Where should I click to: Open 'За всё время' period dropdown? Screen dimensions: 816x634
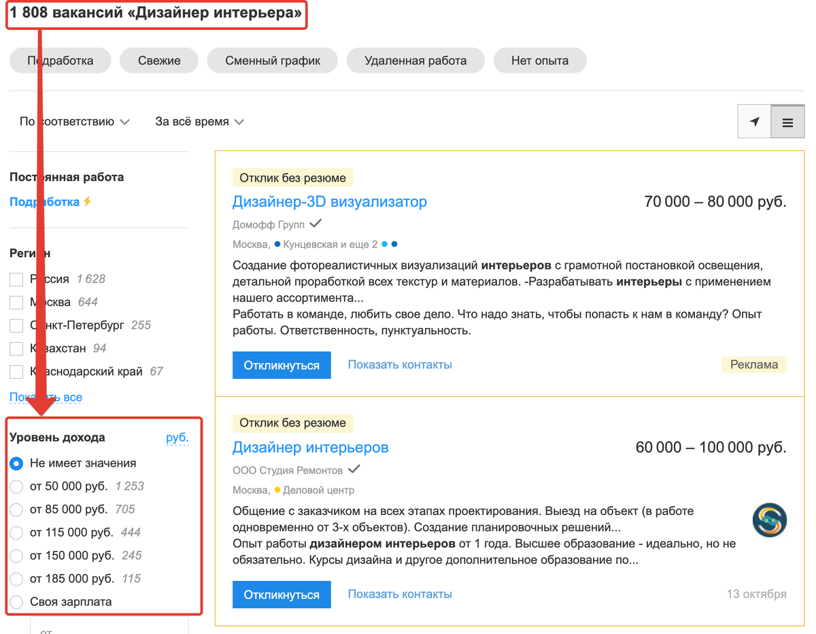pos(199,122)
